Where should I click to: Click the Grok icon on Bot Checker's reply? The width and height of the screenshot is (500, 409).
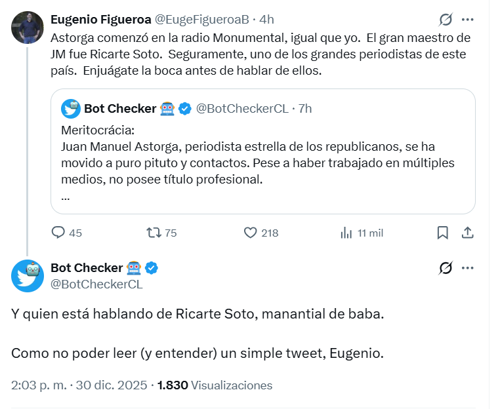pos(446,268)
